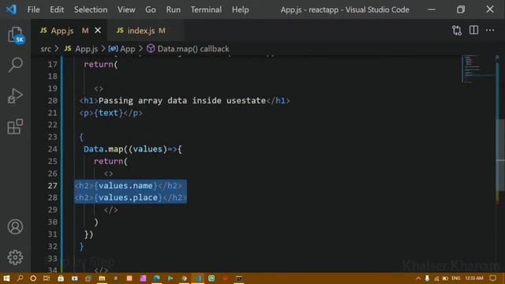
Task: Click the network signal tray icon
Action: tap(436, 278)
